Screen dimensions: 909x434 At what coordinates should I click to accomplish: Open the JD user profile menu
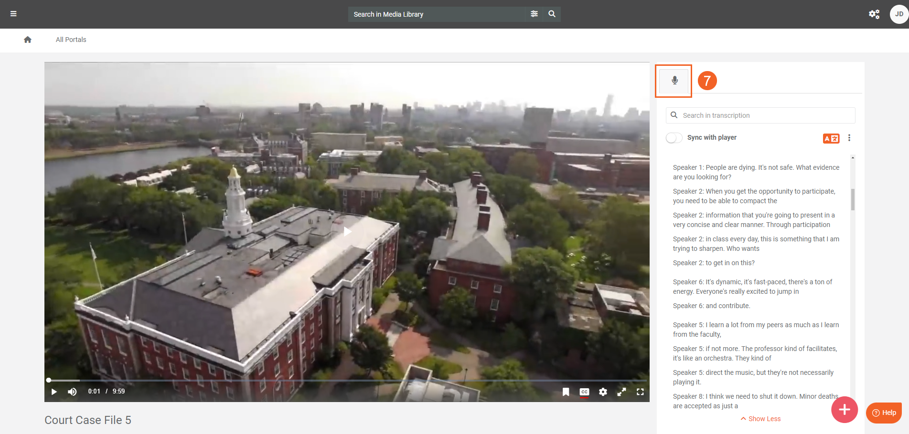[898, 14]
